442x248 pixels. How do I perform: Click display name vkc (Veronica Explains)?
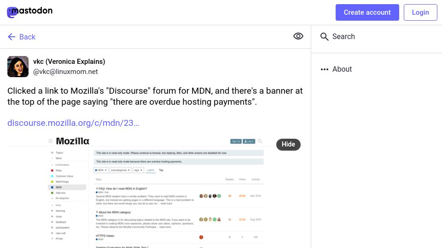point(69,62)
